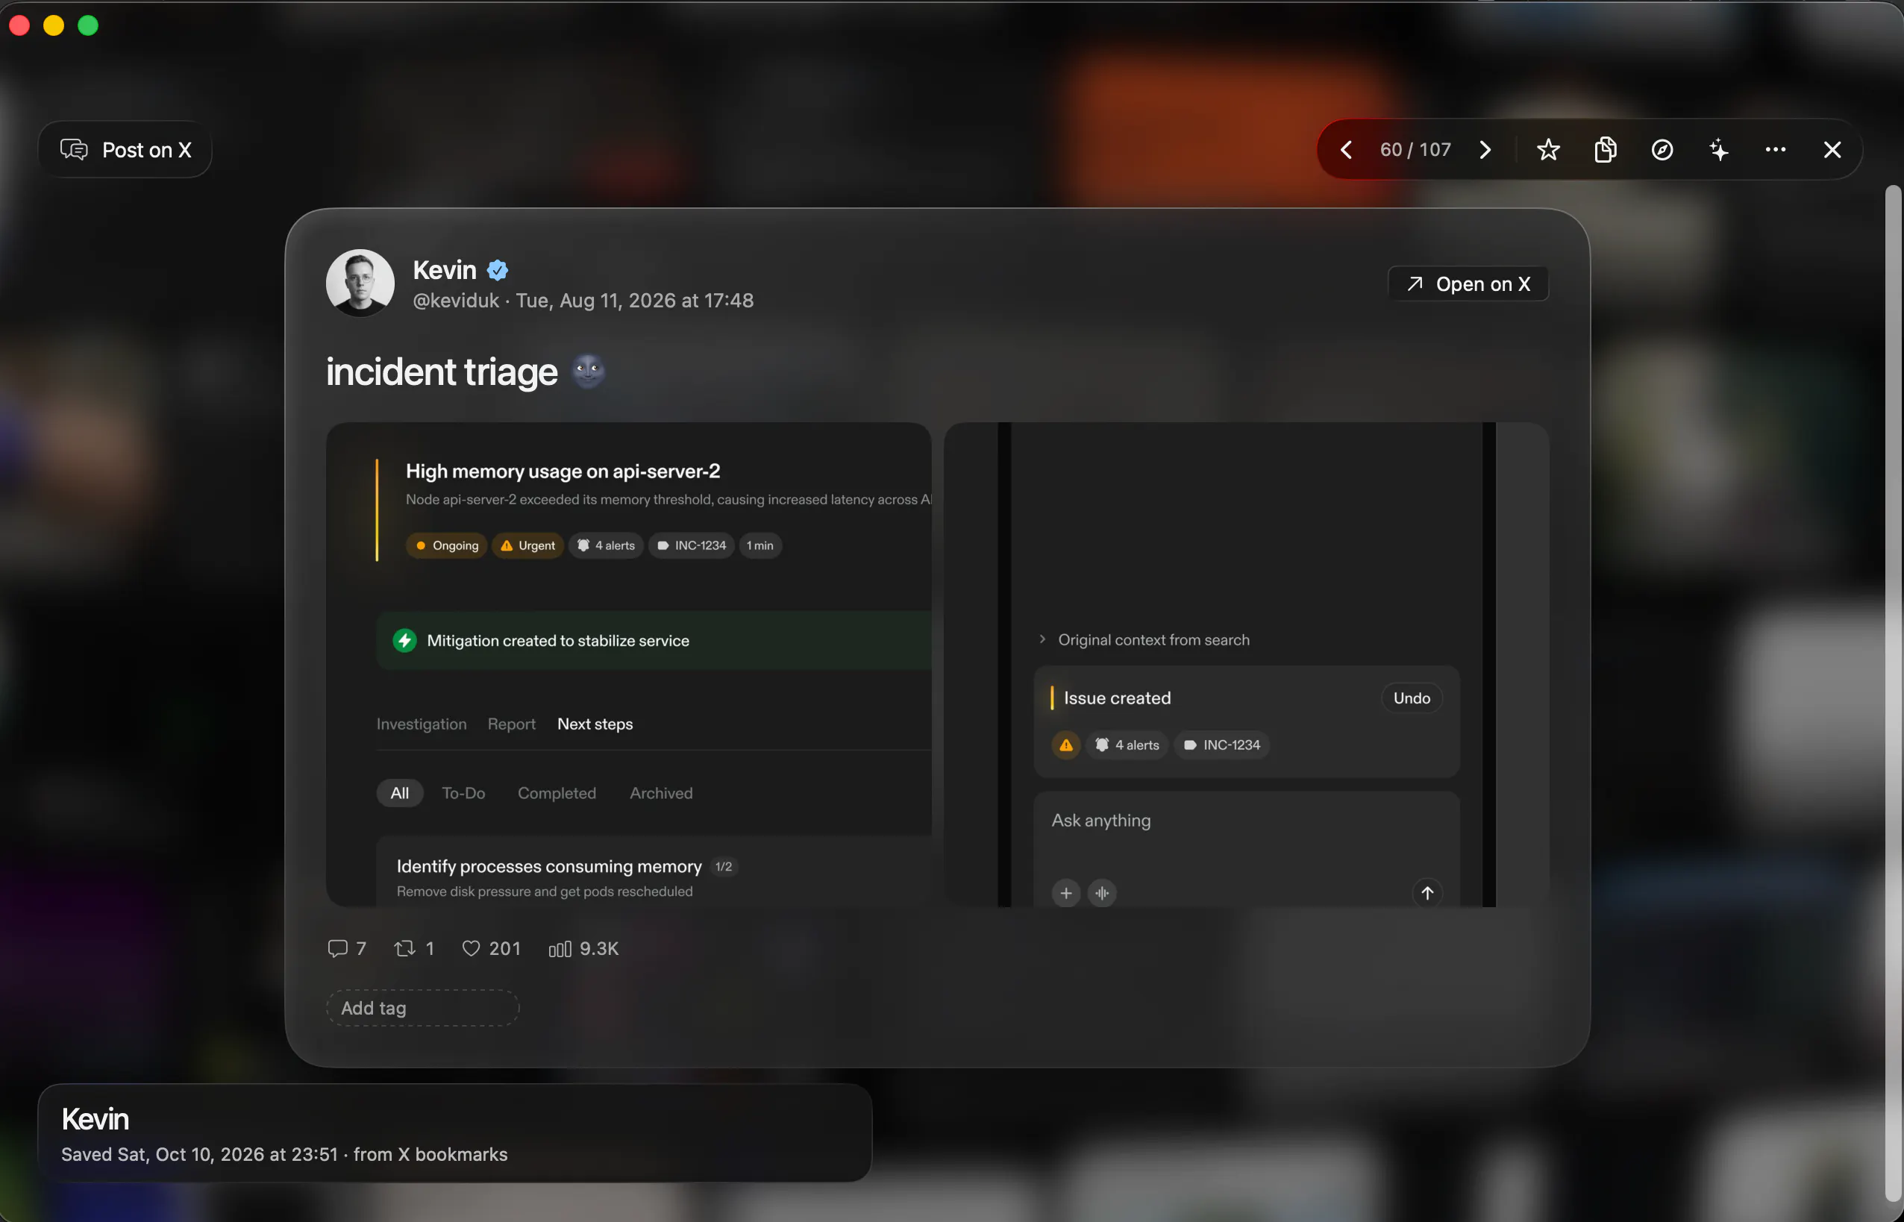Screen dimensions: 1904x1222
Task: Click the INC-1234 chip under Issue created
Action: 1222,745
